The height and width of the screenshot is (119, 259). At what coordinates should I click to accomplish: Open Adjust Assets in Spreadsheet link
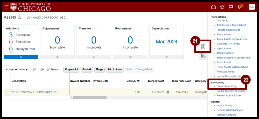click(232, 39)
